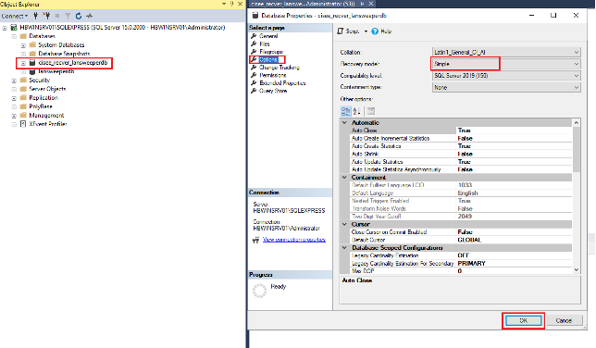Click the Property Pages icon in options grid
Screen dimensions: 596x348
coord(371,111)
